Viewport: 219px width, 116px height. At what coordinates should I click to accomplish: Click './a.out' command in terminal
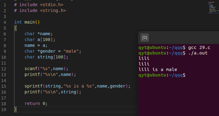point(198,53)
